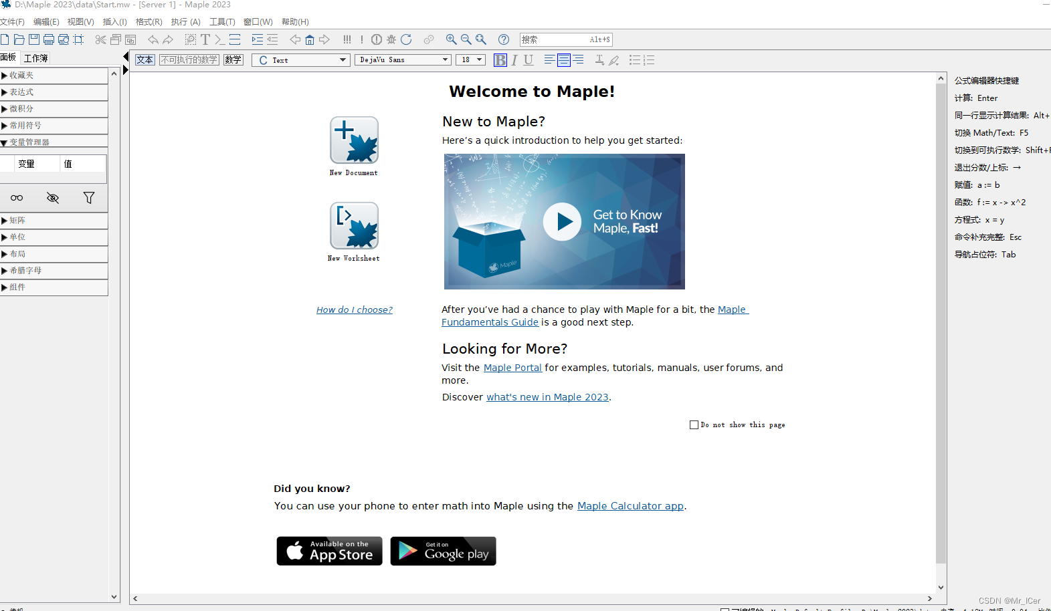Toggle underline formatting
The height and width of the screenshot is (611, 1051).
click(529, 60)
